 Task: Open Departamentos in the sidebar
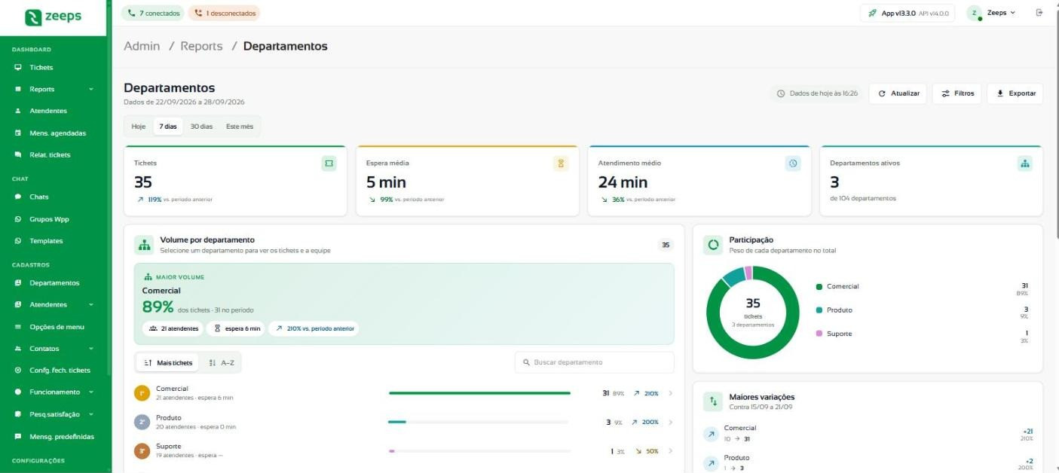pyautogui.click(x=56, y=283)
